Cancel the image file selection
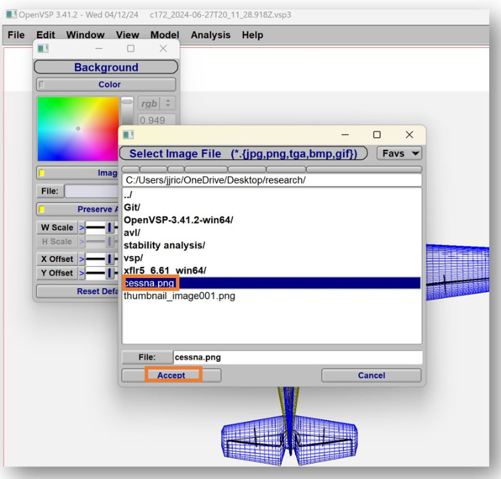Screen dimensions: 501x479 coord(371,375)
